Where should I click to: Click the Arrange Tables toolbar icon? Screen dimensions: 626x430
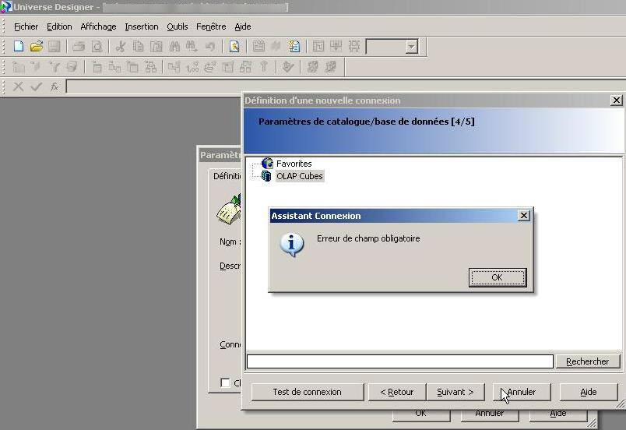(354, 47)
